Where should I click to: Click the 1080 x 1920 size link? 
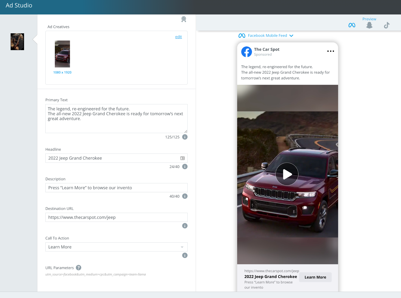click(x=62, y=72)
